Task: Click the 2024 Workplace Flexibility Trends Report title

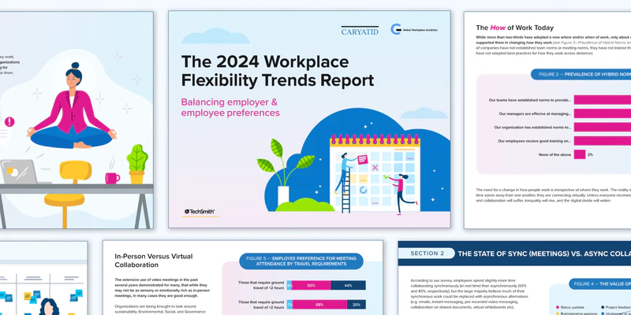Action: pyautogui.click(x=277, y=70)
